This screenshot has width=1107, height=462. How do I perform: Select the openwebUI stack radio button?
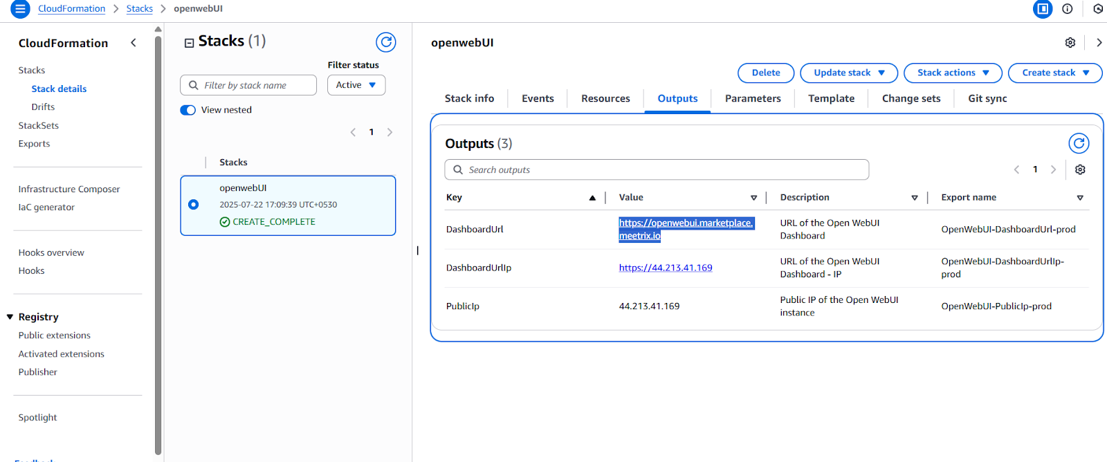click(194, 205)
